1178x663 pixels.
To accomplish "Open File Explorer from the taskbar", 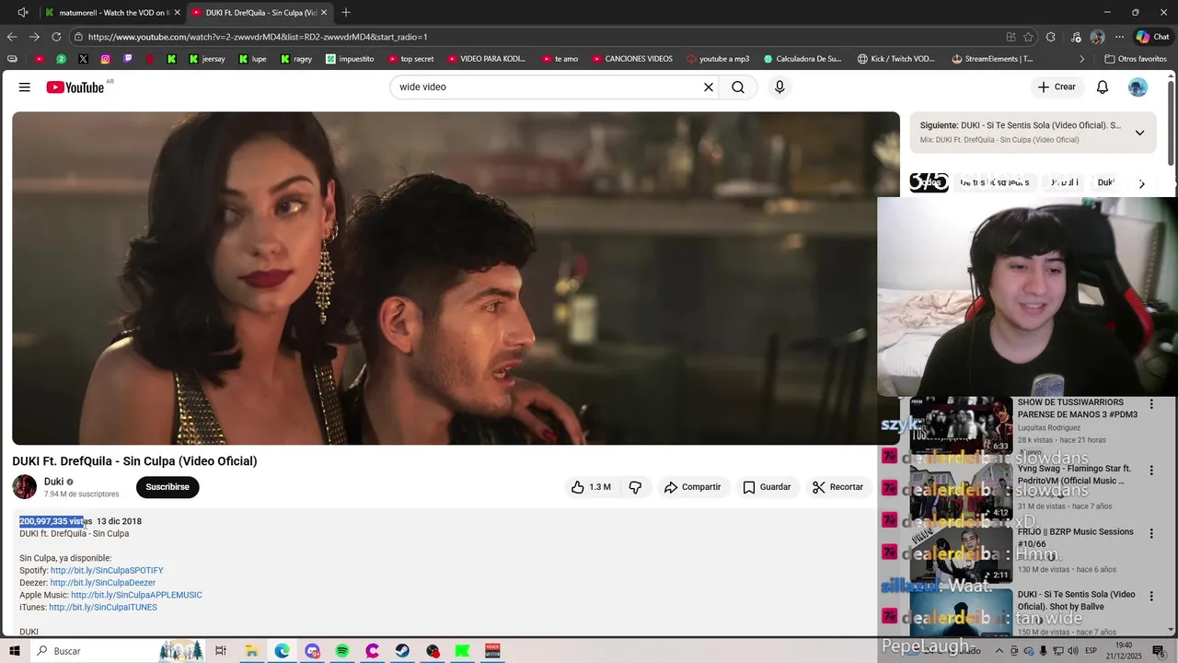I will (x=251, y=651).
